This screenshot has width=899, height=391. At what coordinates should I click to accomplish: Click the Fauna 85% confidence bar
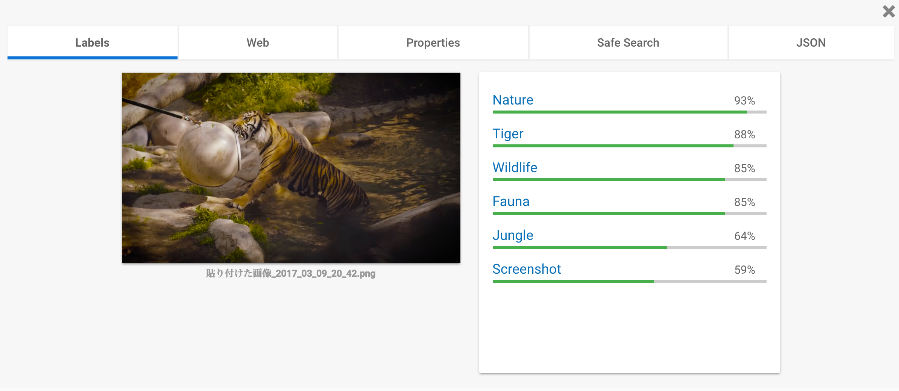pos(630,214)
